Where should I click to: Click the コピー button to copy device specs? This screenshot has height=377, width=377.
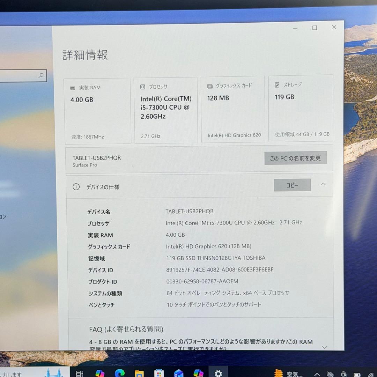pos(292,185)
